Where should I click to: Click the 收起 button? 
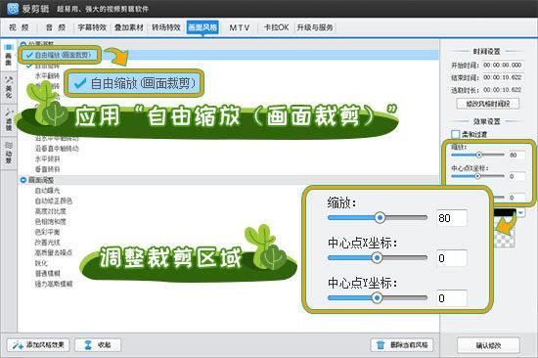click(98, 344)
